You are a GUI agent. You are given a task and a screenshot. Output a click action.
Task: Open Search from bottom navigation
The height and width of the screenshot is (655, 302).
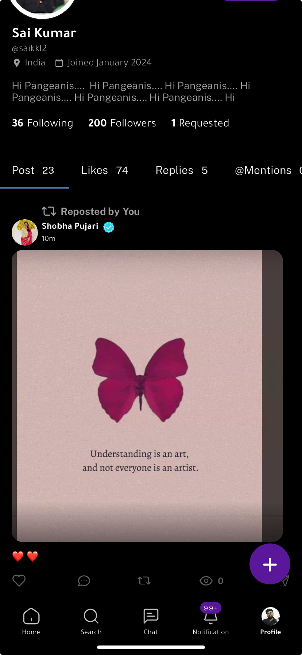(91, 621)
